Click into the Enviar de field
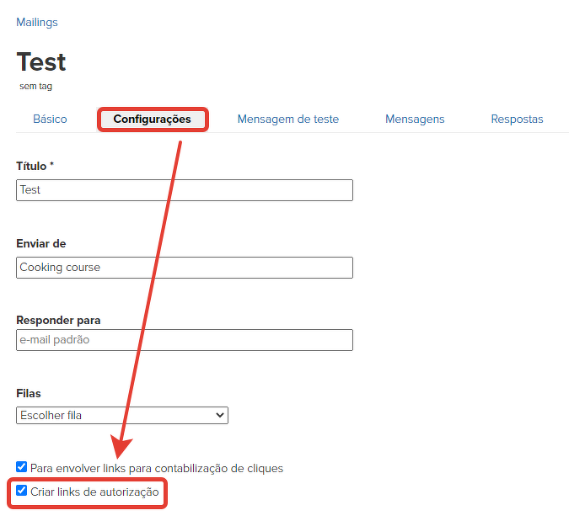This screenshot has height=521, width=569. click(185, 268)
